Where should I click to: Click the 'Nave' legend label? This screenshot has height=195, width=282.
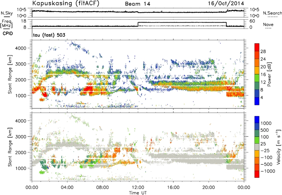[x=268, y=25]
